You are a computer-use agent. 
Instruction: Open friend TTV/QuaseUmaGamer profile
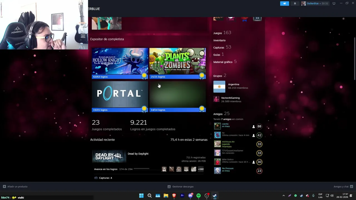pos(233,151)
